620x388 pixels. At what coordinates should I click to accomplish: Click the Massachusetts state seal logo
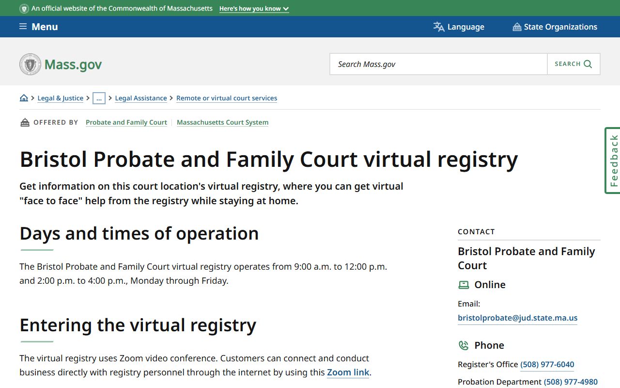coord(30,64)
